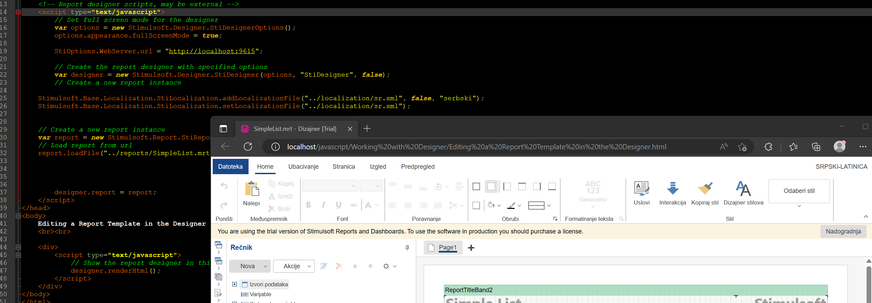
Task: Open font size combo box
Action: [x=371, y=186]
